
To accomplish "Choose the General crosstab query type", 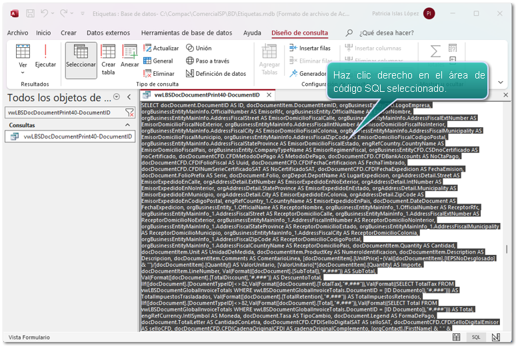I will click(158, 61).
